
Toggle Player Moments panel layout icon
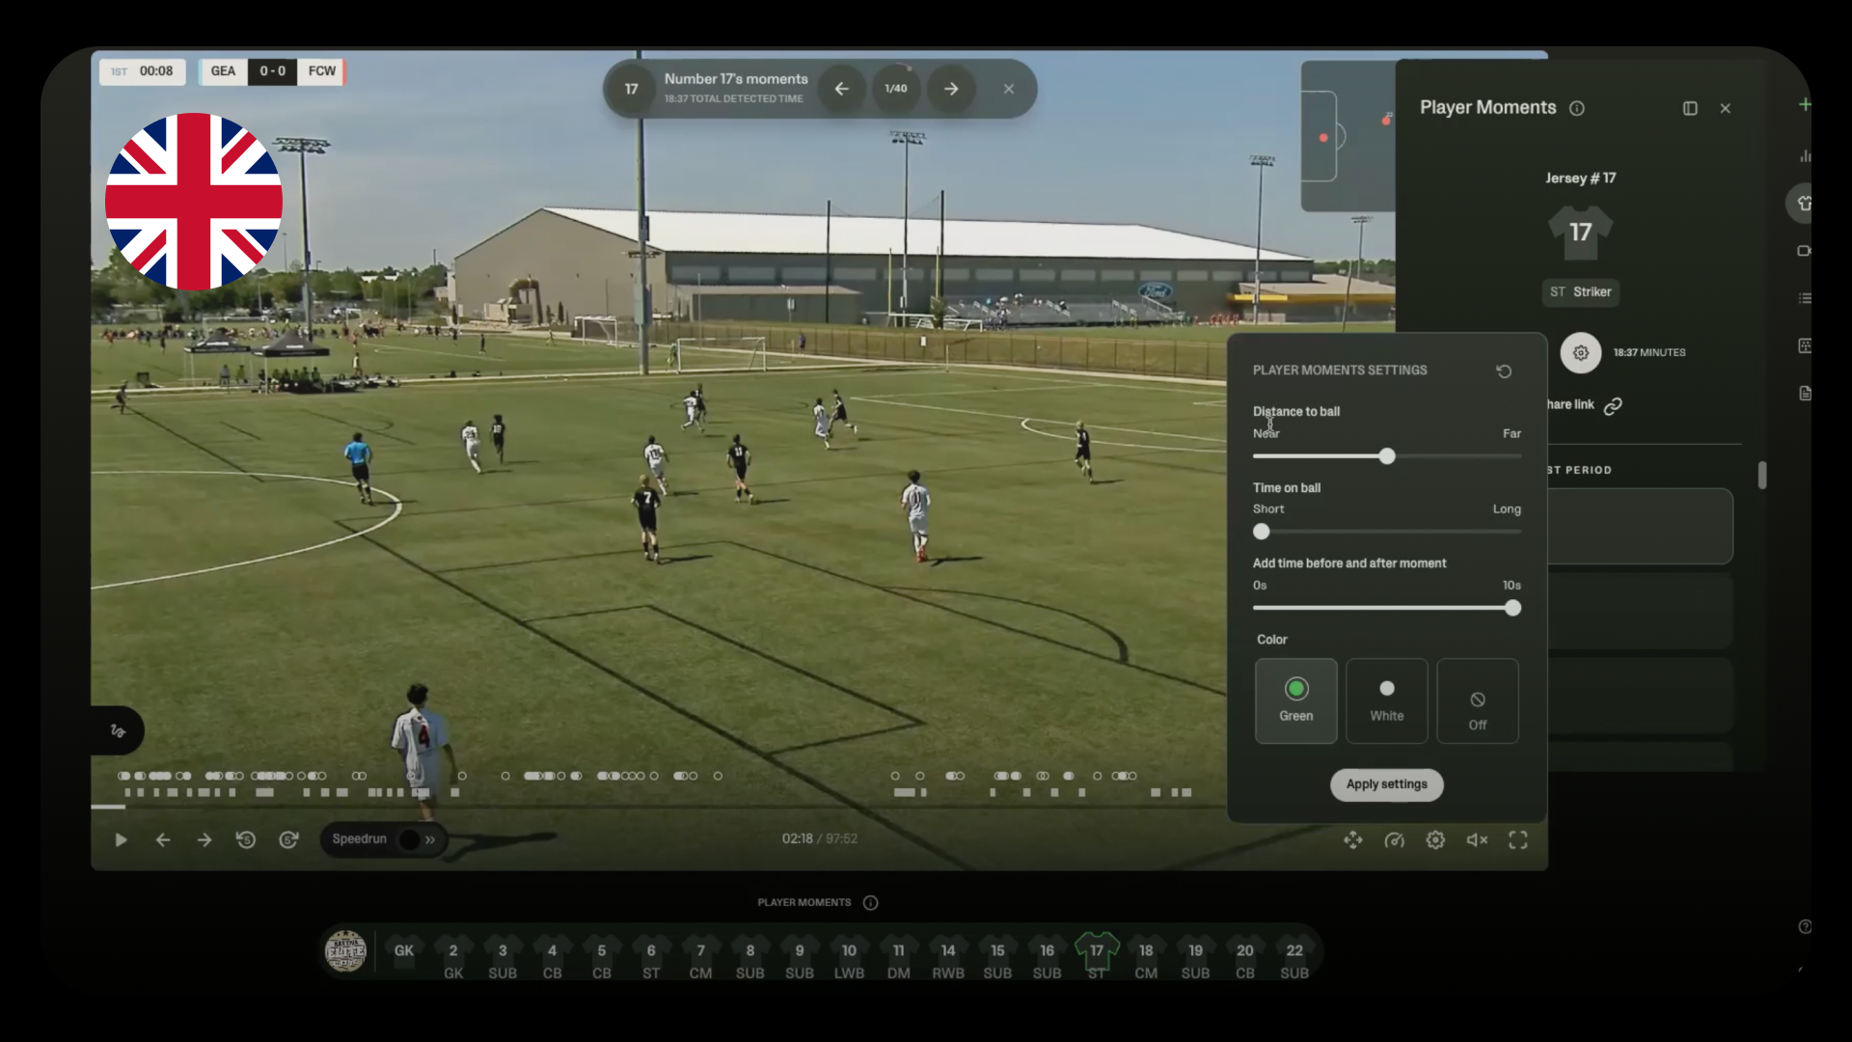click(x=1690, y=109)
